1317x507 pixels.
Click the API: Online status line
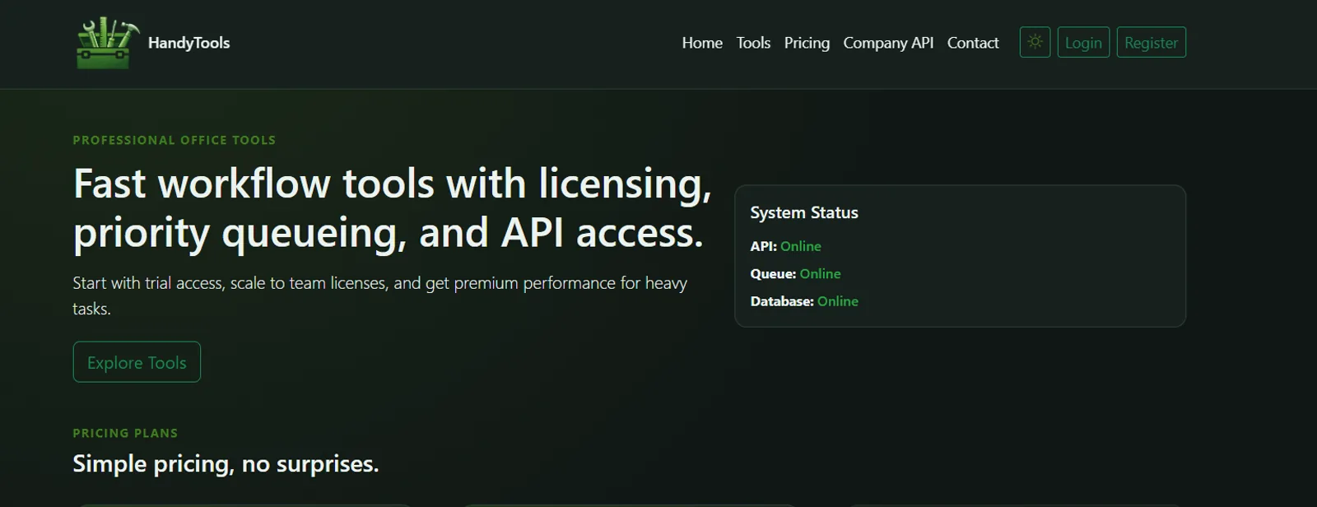click(785, 246)
